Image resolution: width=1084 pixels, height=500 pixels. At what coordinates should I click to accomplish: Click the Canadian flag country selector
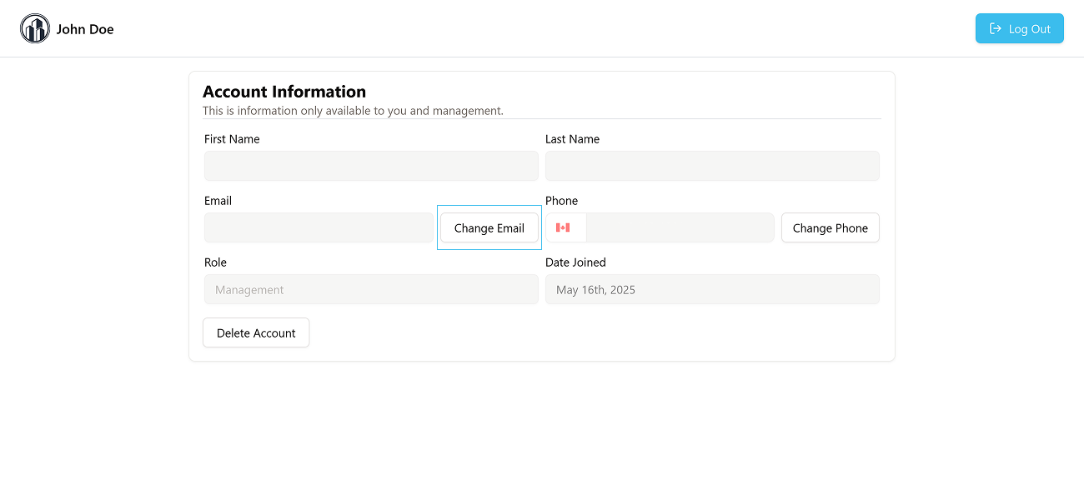coord(565,227)
